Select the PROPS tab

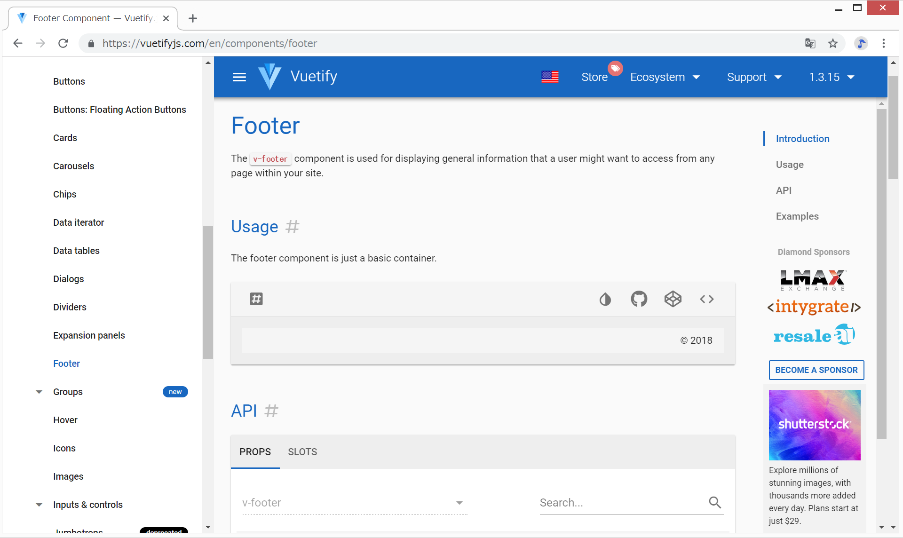pos(255,452)
